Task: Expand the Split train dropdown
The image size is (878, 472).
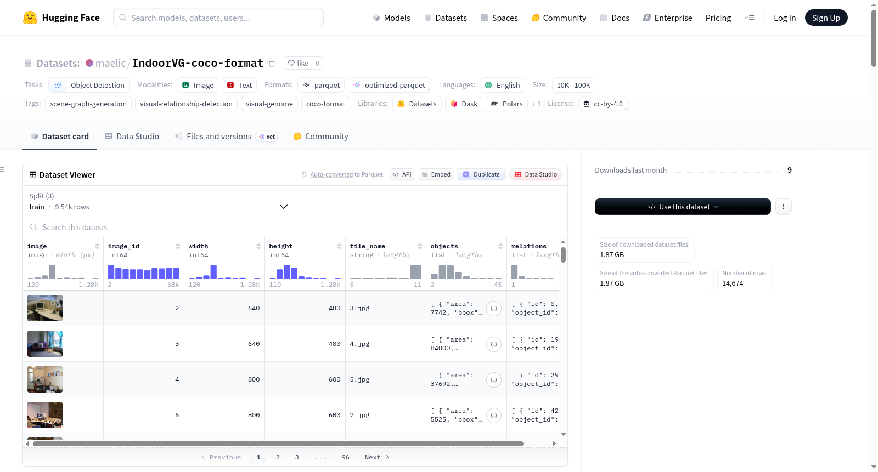Action: [x=159, y=201]
